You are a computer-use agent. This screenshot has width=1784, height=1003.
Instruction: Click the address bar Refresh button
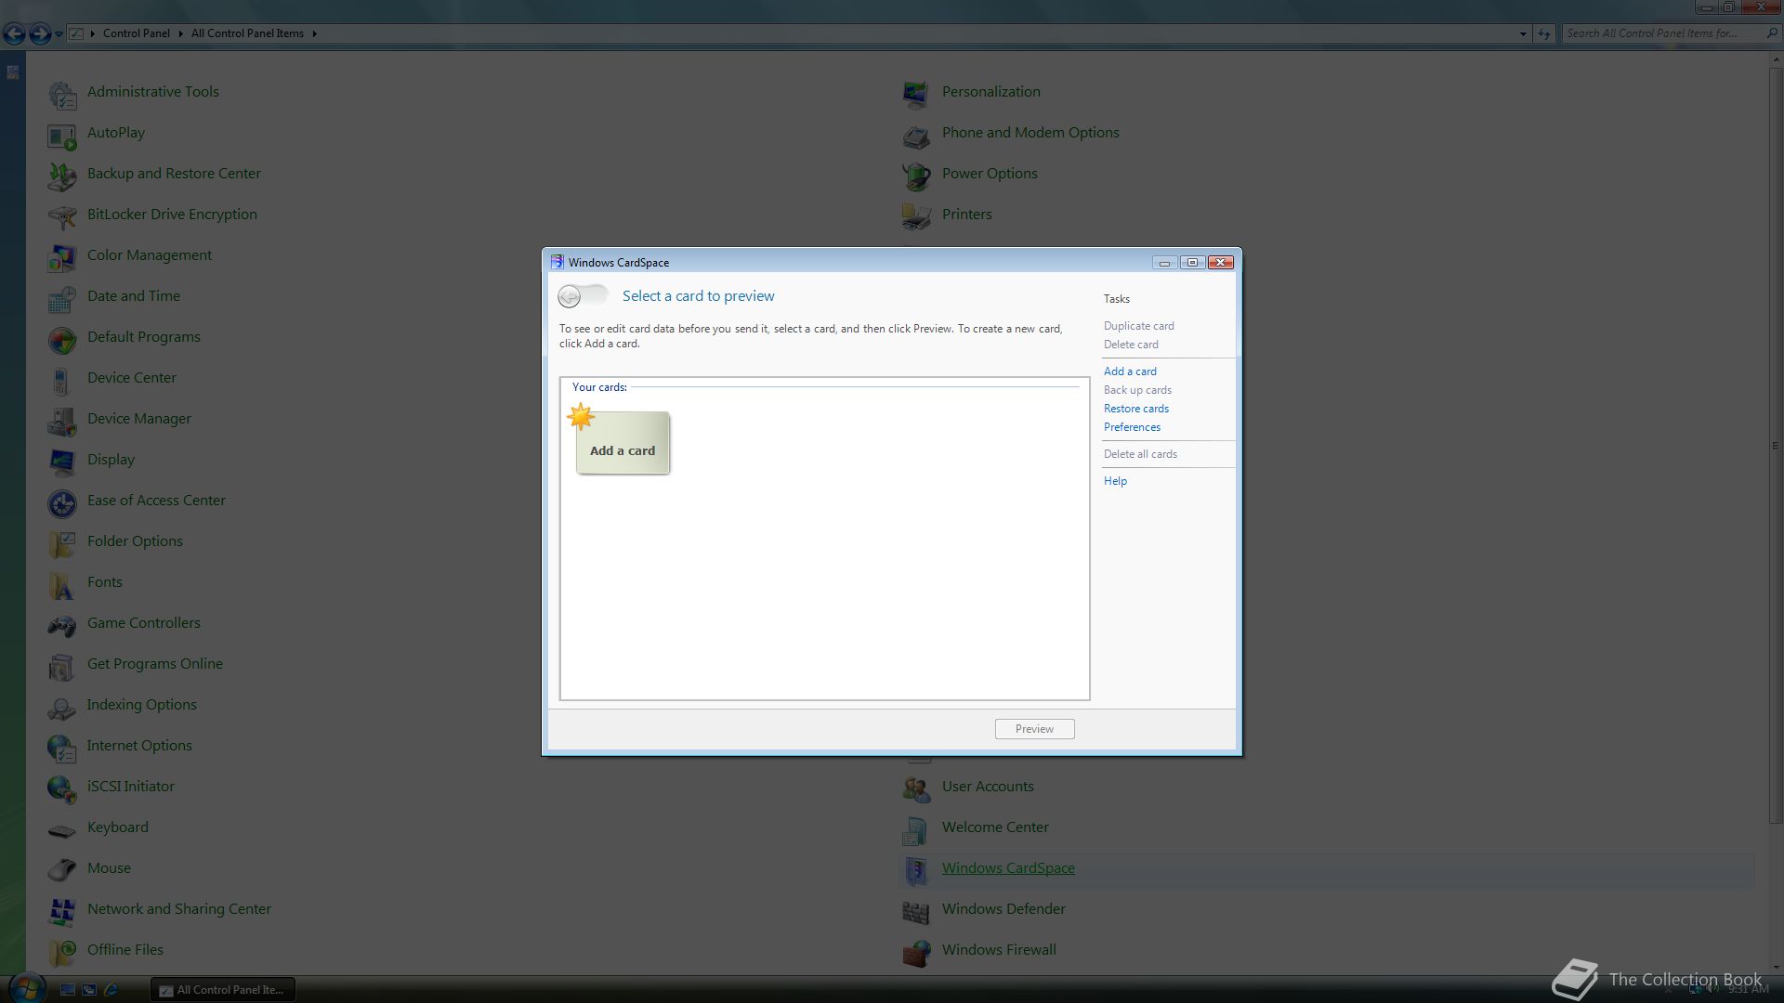(x=1544, y=33)
